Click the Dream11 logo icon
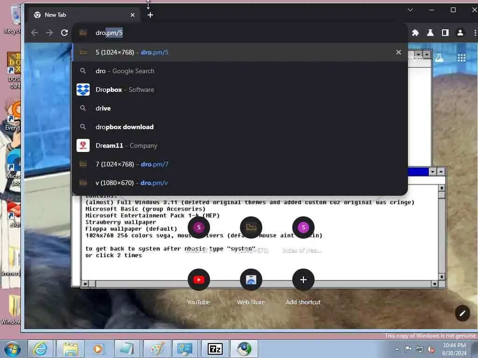This screenshot has height=358, width=478. [x=83, y=145]
